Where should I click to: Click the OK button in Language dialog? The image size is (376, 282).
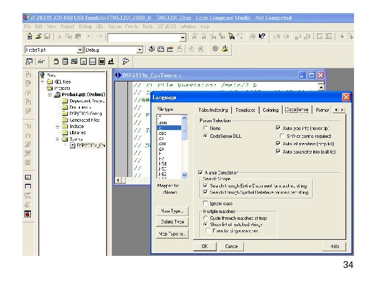pos(205,246)
